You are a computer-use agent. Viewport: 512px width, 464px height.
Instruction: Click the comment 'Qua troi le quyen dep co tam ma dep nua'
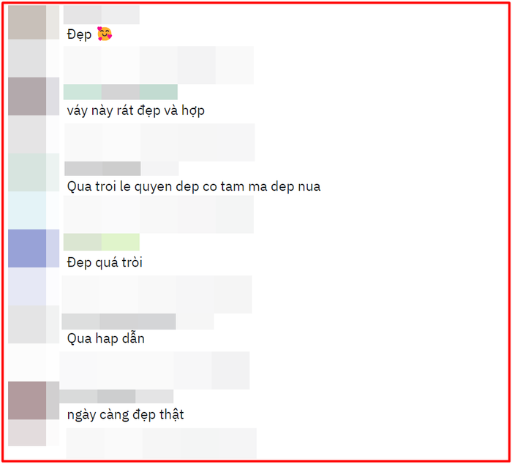point(194,186)
